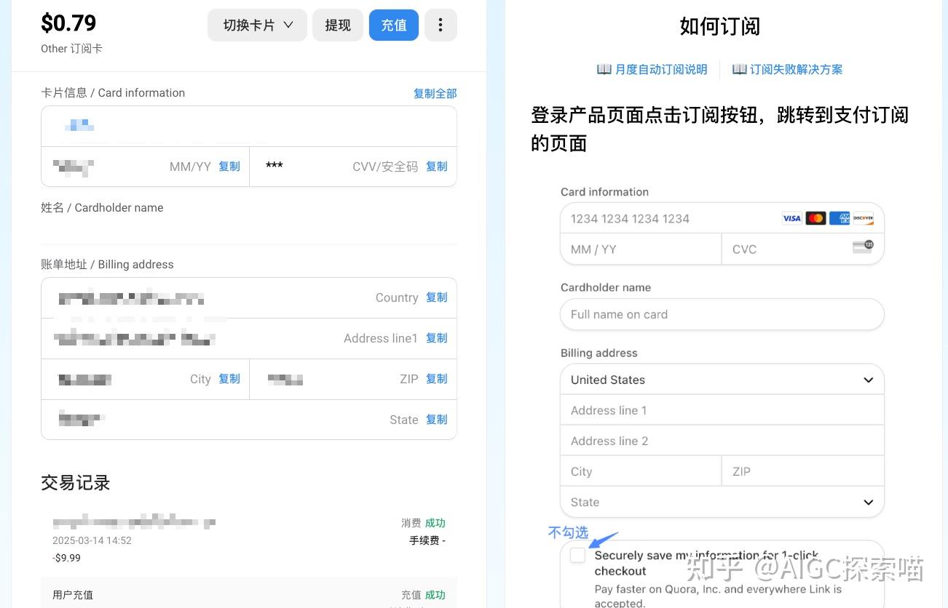
Task: Open the 切换卡片 dropdown
Action: 256,25
